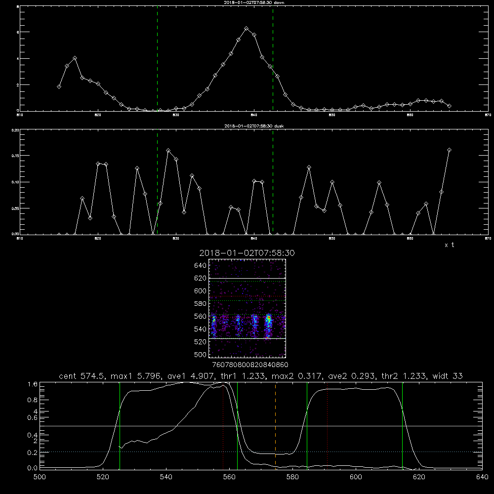Click the 'x t' label under dusk plot
This screenshot has height=494, width=494.
click(x=450, y=245)
